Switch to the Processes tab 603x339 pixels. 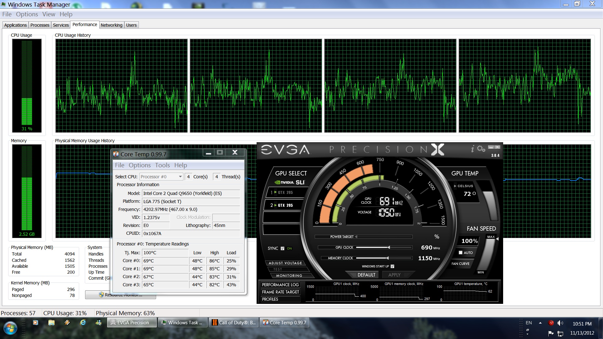tap(40, 25)
